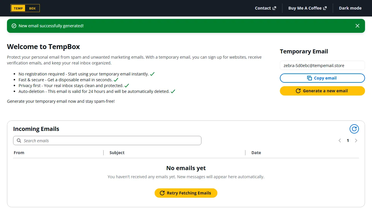Click the circular reload icon in Incoming Emails
Screen dimensions: 372x209
pyautogui.click(x=354, y=129)
